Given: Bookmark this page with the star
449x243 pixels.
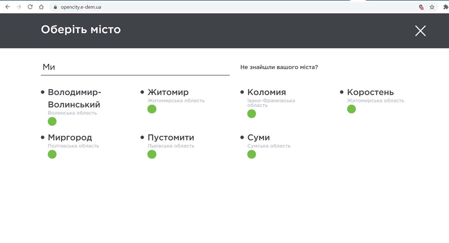Looking at the screenshot, I should pos(432,7).
